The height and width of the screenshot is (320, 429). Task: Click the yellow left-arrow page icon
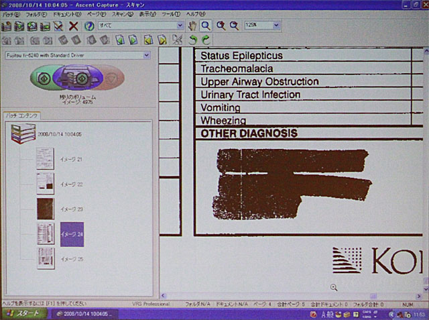[x=148, y=40]
